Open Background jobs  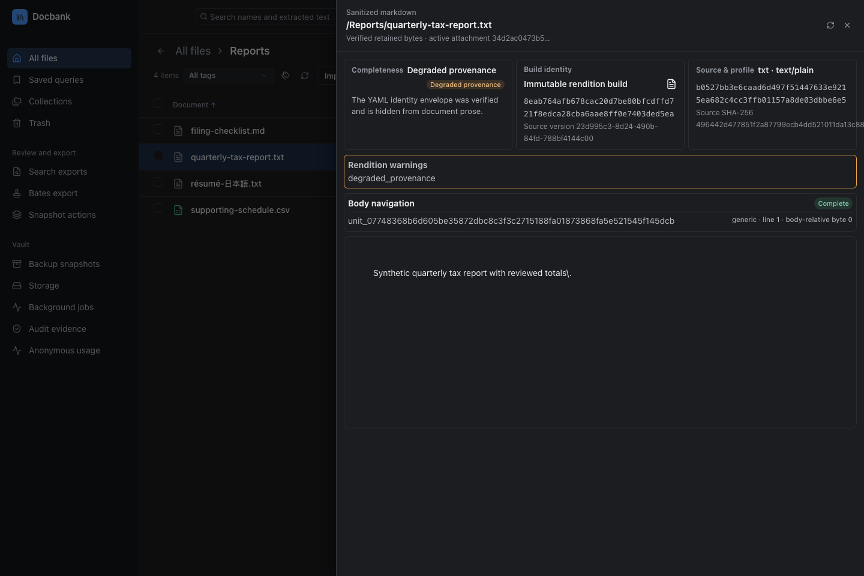69,307
